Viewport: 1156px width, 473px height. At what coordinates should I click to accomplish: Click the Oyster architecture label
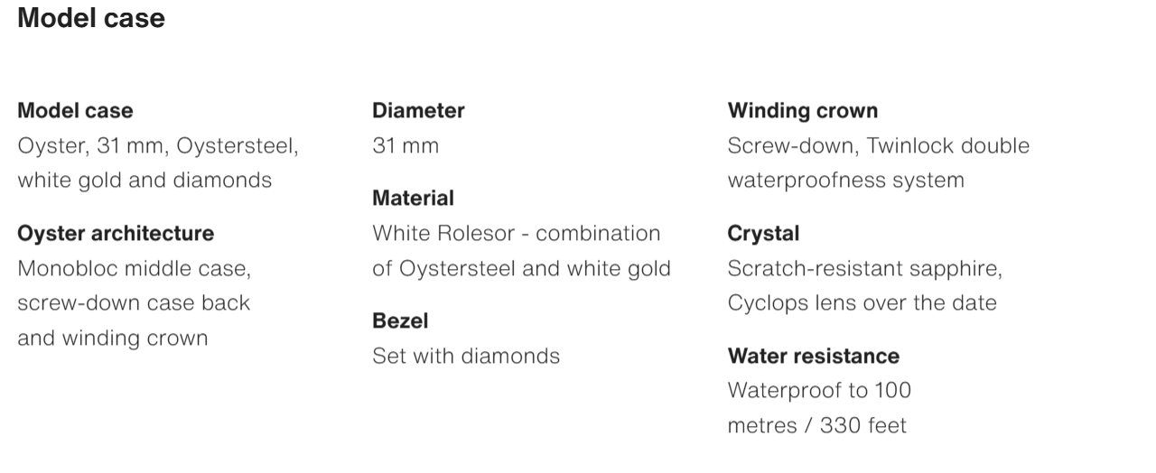click(x=116, y=234)
